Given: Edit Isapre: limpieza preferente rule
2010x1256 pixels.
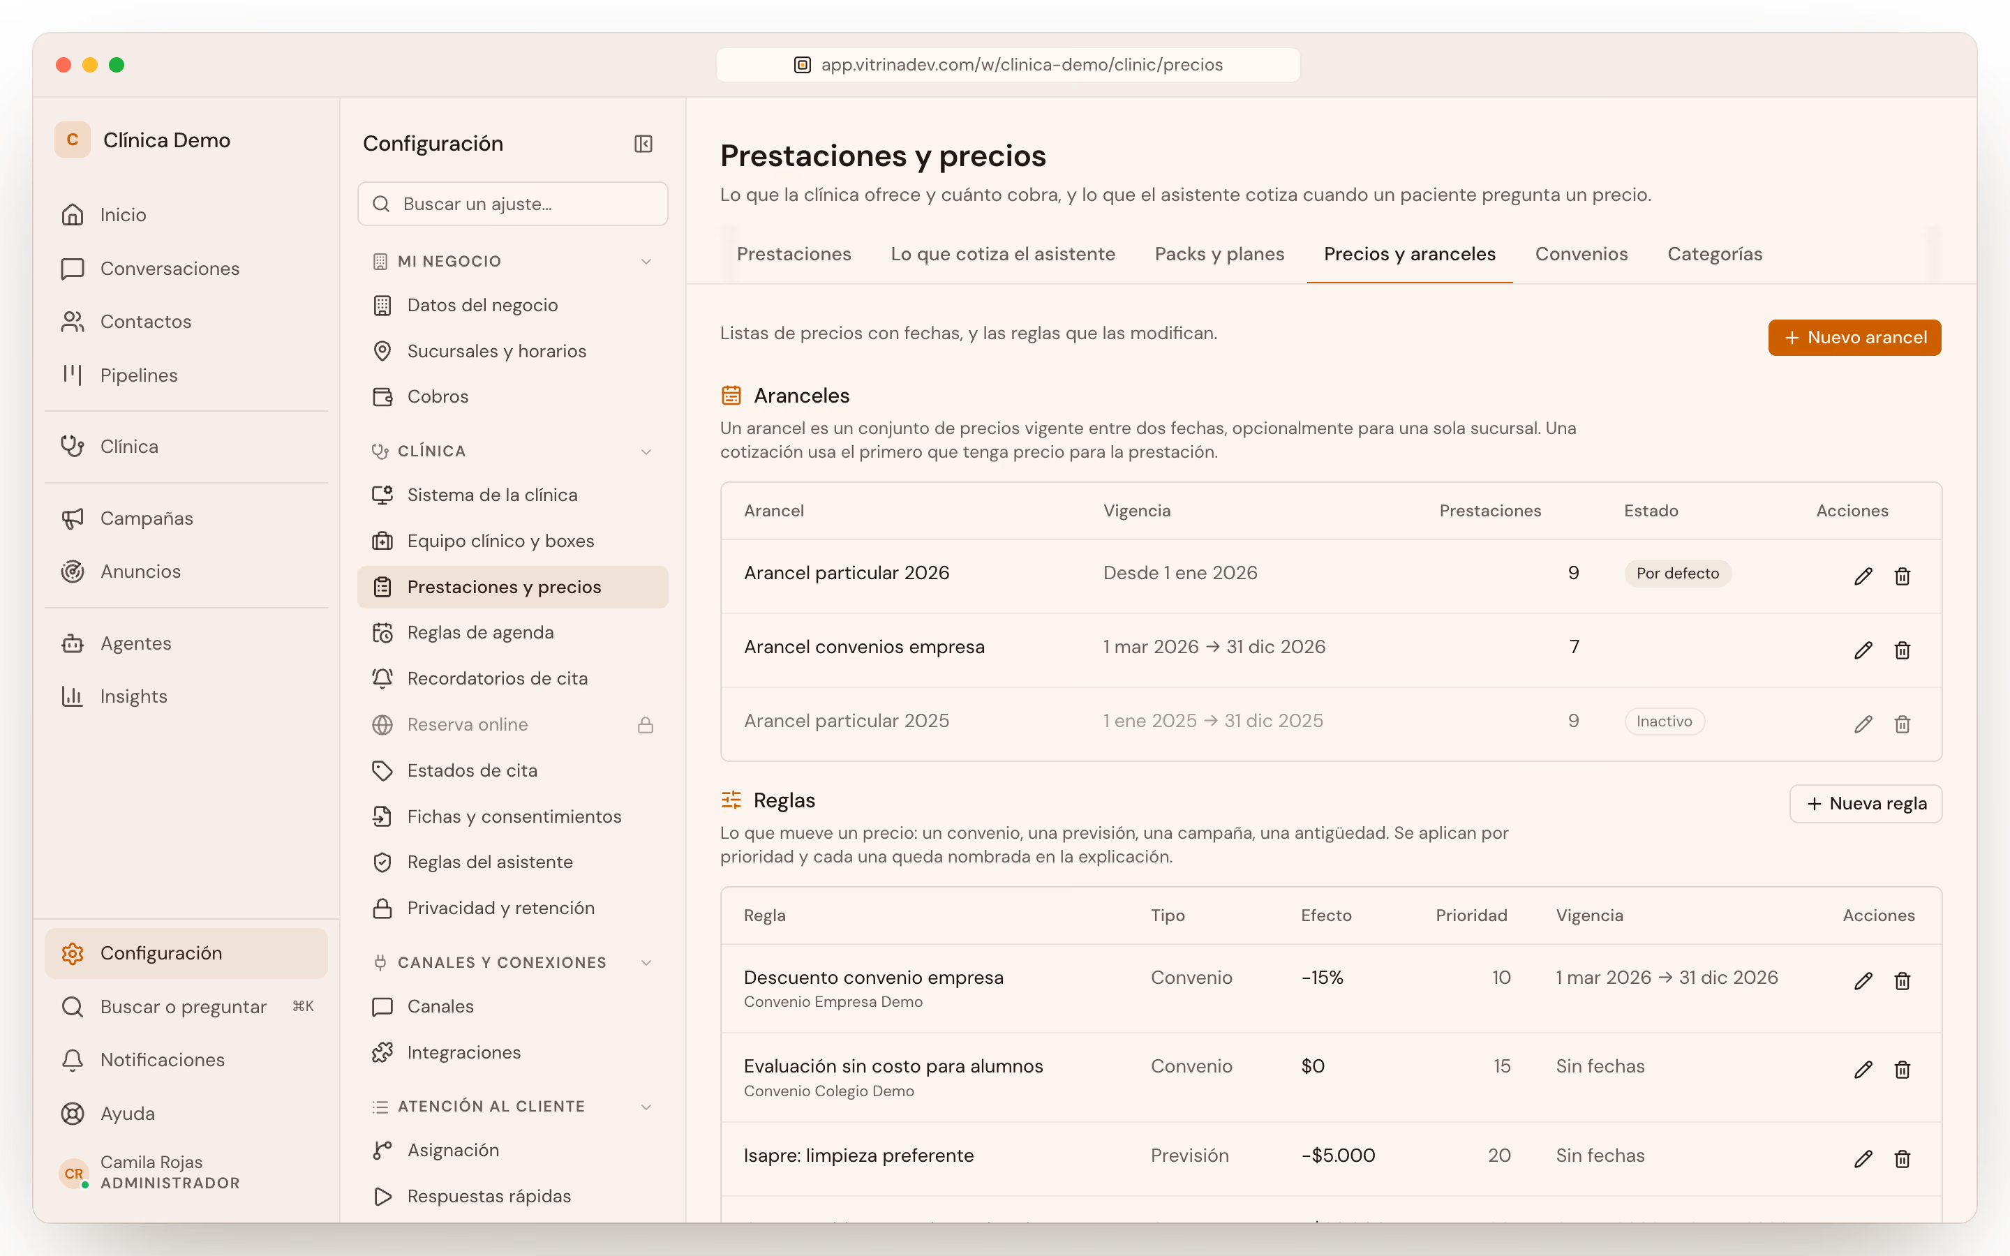Looking at the screenshot, I should [x=1863, y=1158].
